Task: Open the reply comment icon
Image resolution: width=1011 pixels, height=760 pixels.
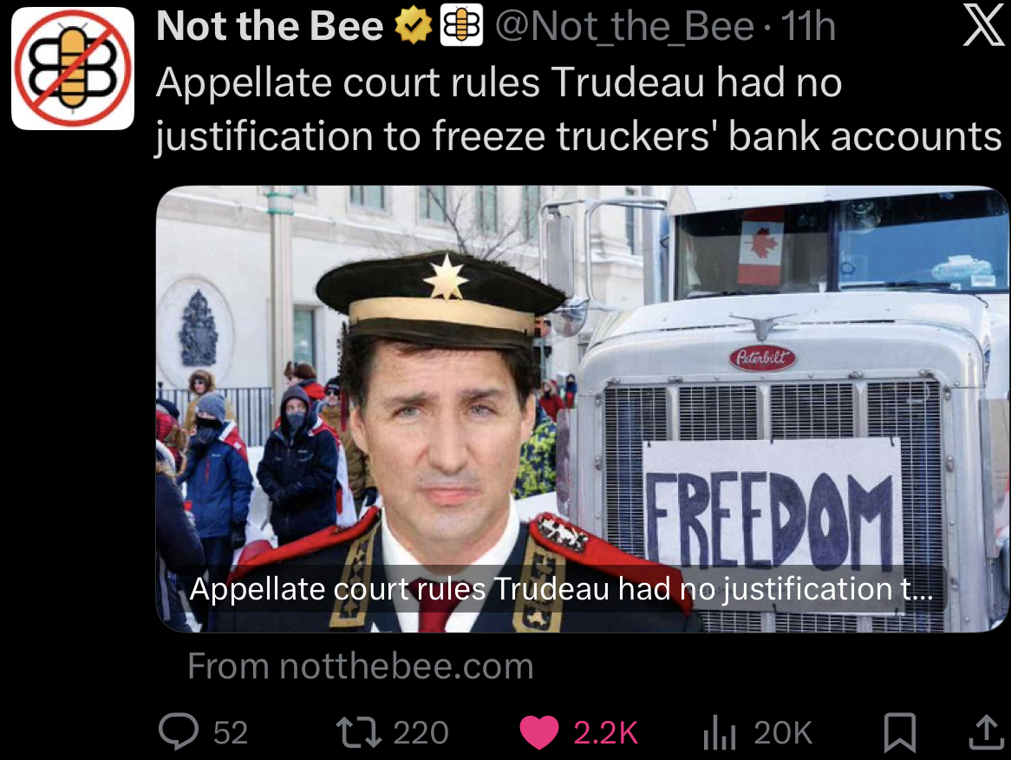Action: (x=179, y=731)
